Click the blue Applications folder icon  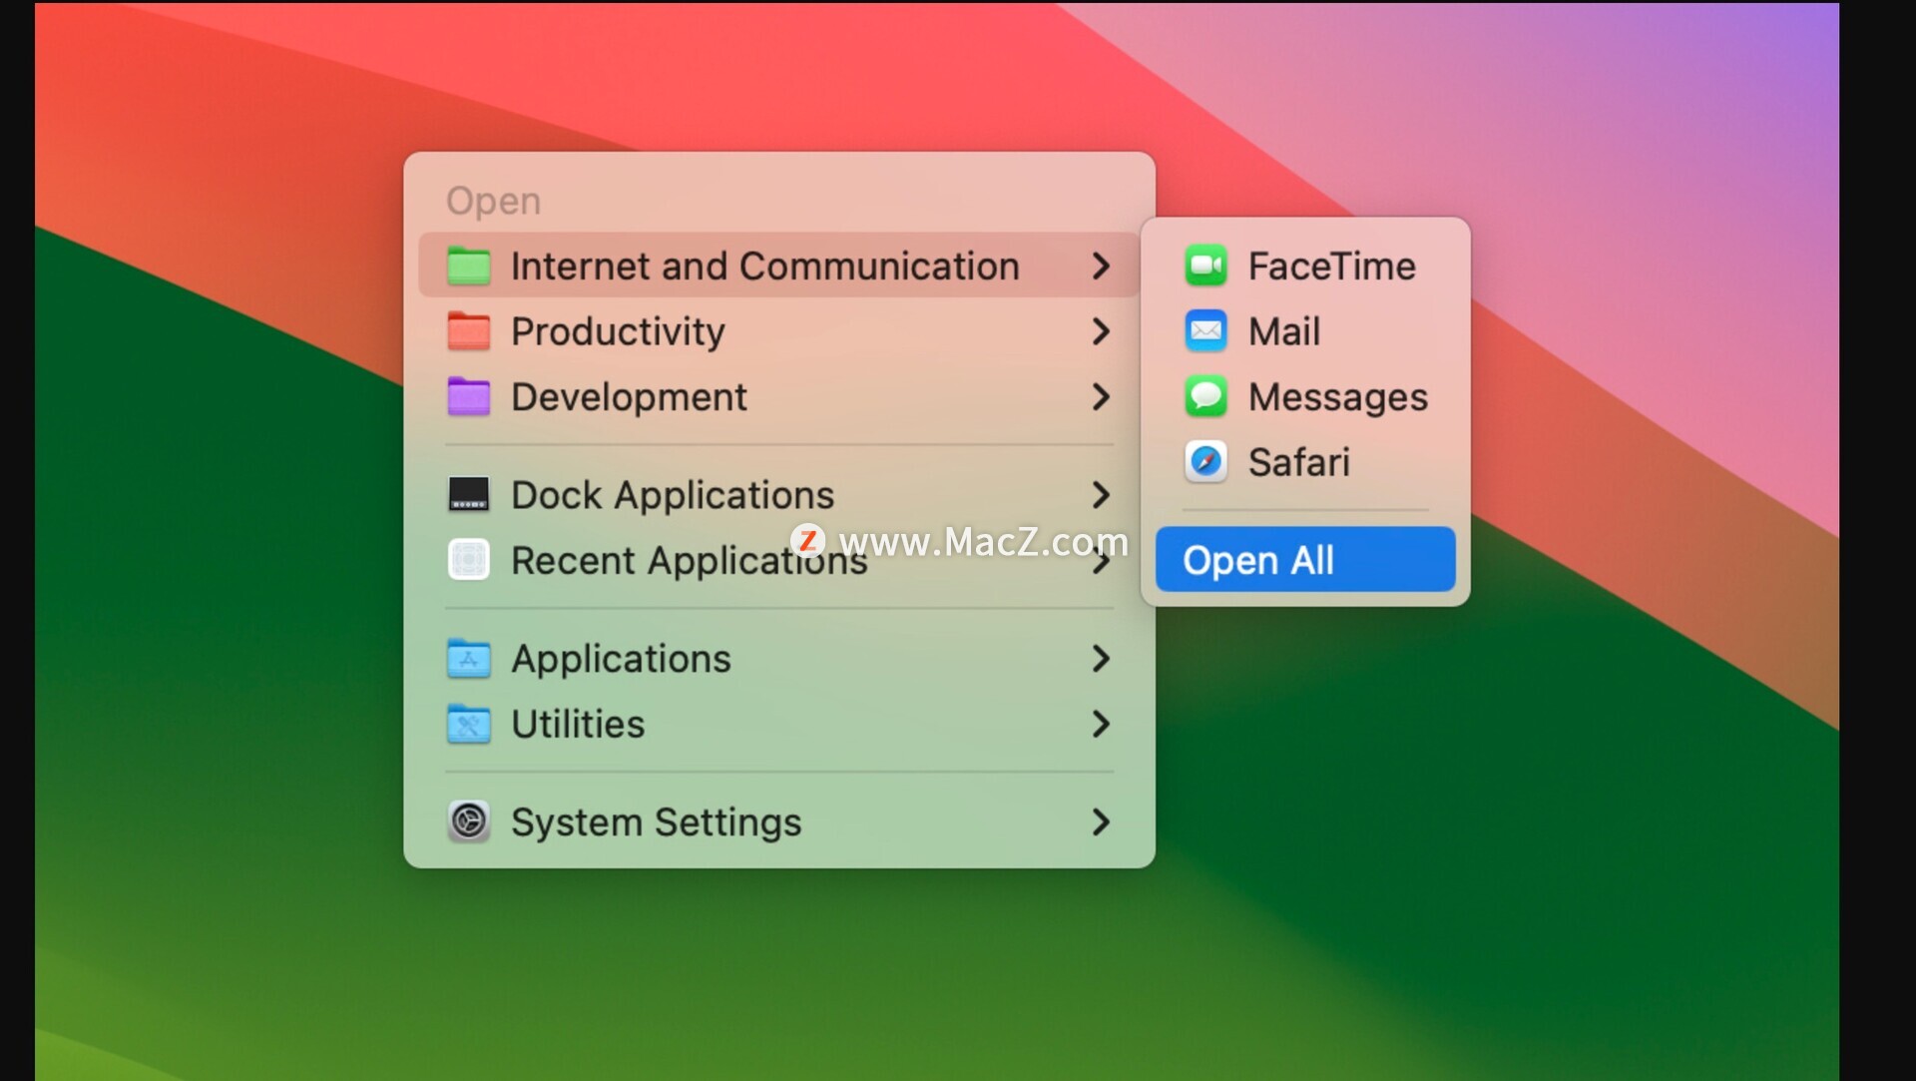point(468,659)
